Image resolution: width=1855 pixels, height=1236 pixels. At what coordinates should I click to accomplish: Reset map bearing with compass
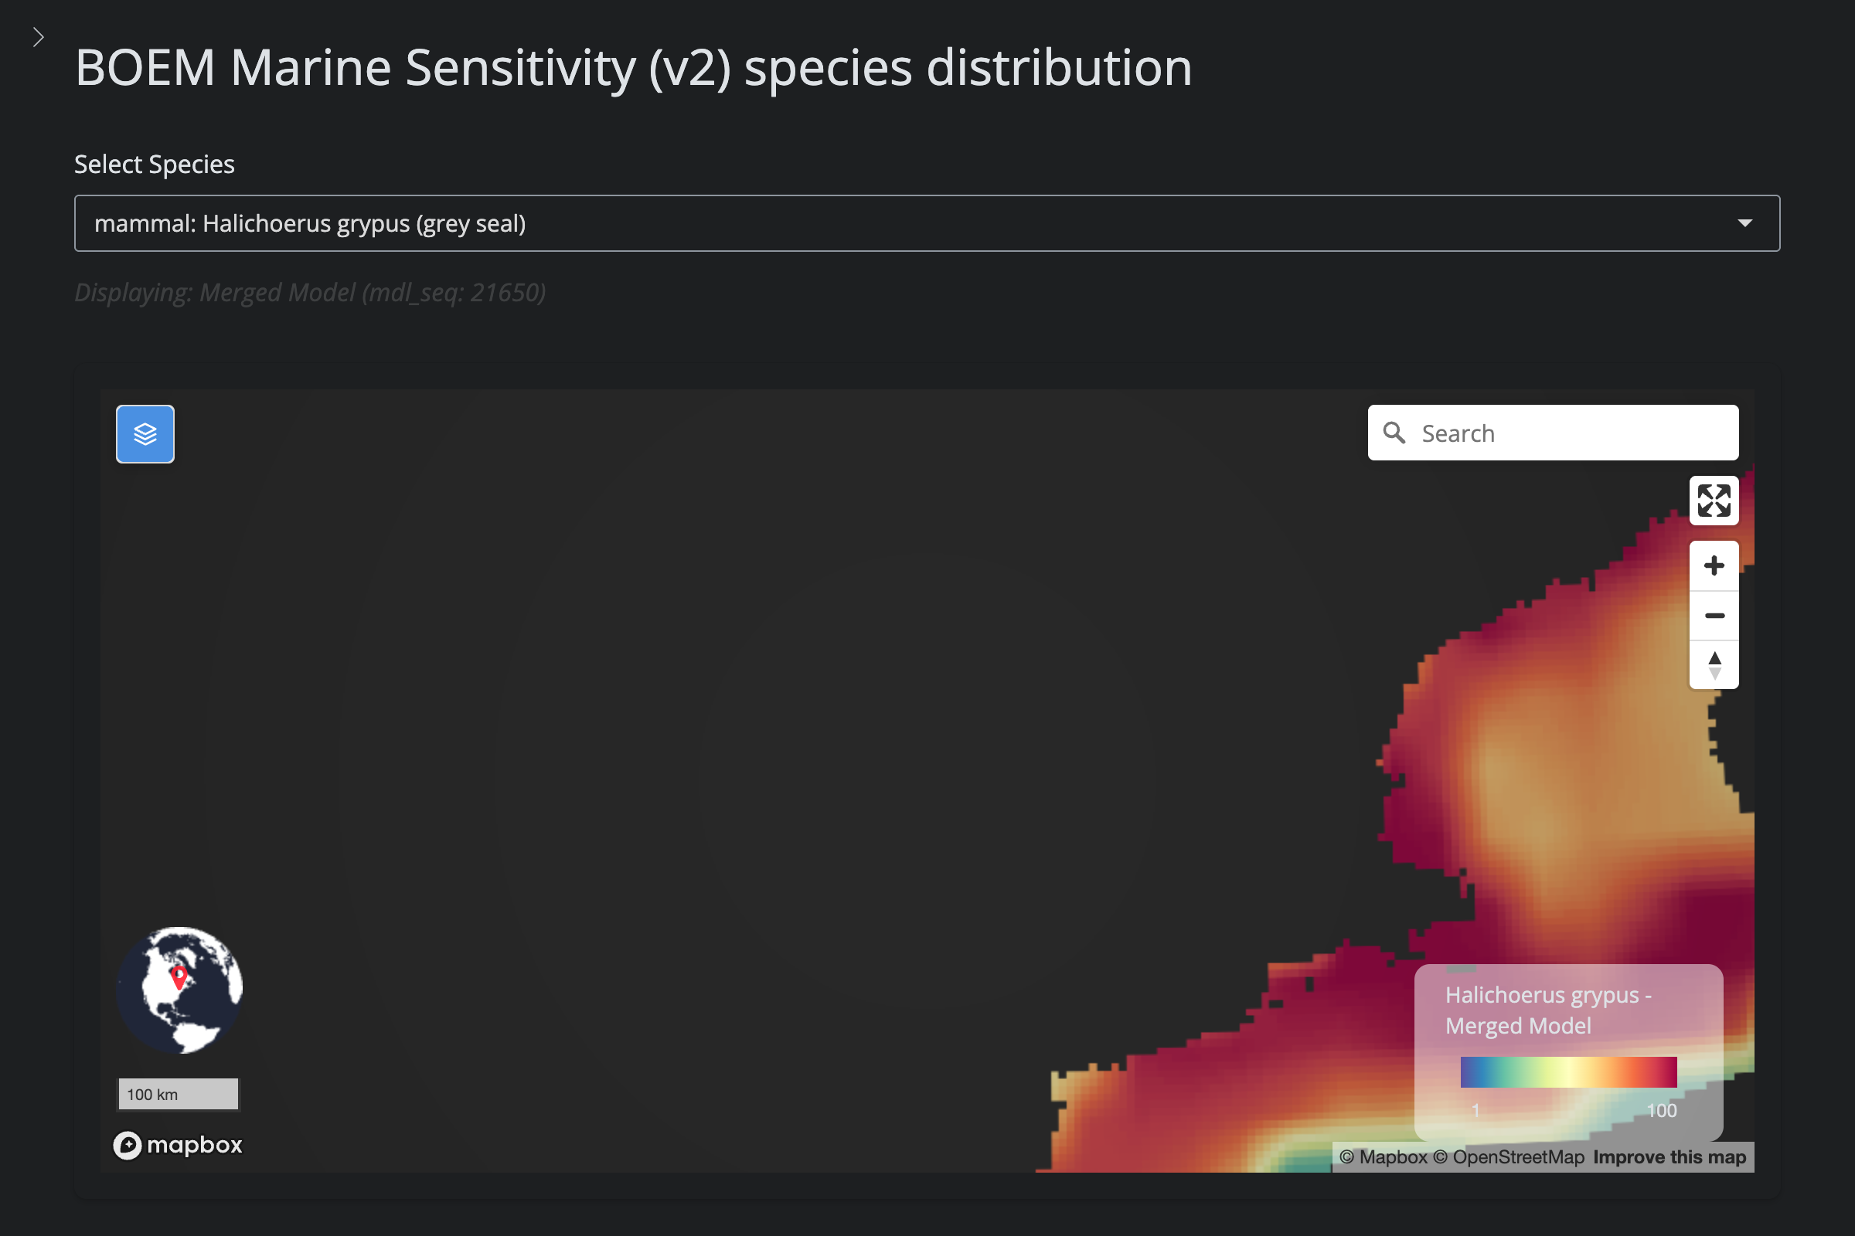[x=1713, y=664]
